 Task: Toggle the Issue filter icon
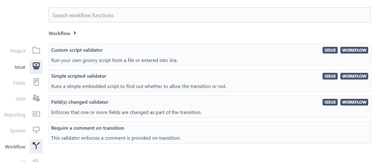pyautogui.click(x=36, y=66)
